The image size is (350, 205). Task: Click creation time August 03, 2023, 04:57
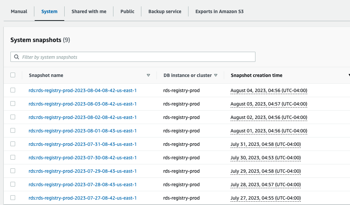(x=269, y=104)
